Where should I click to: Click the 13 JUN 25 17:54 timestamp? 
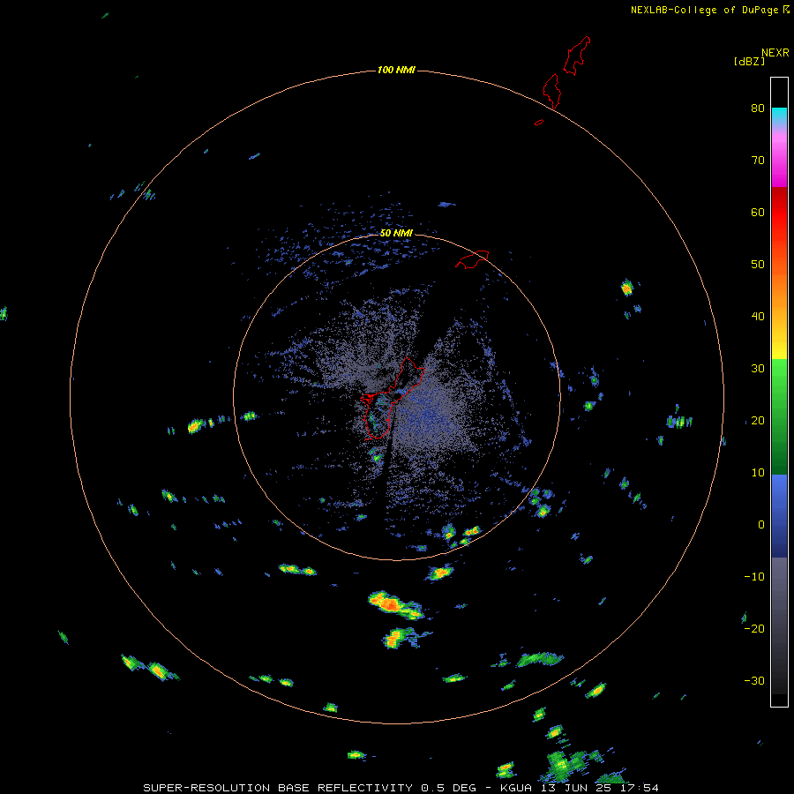coord(600,788)
